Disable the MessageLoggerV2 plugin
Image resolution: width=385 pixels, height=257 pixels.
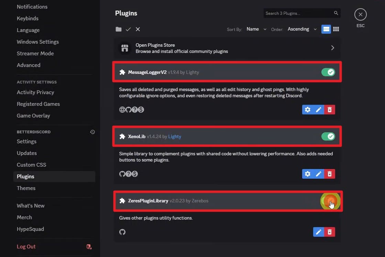pyautogui.click(x=328, y=72)
